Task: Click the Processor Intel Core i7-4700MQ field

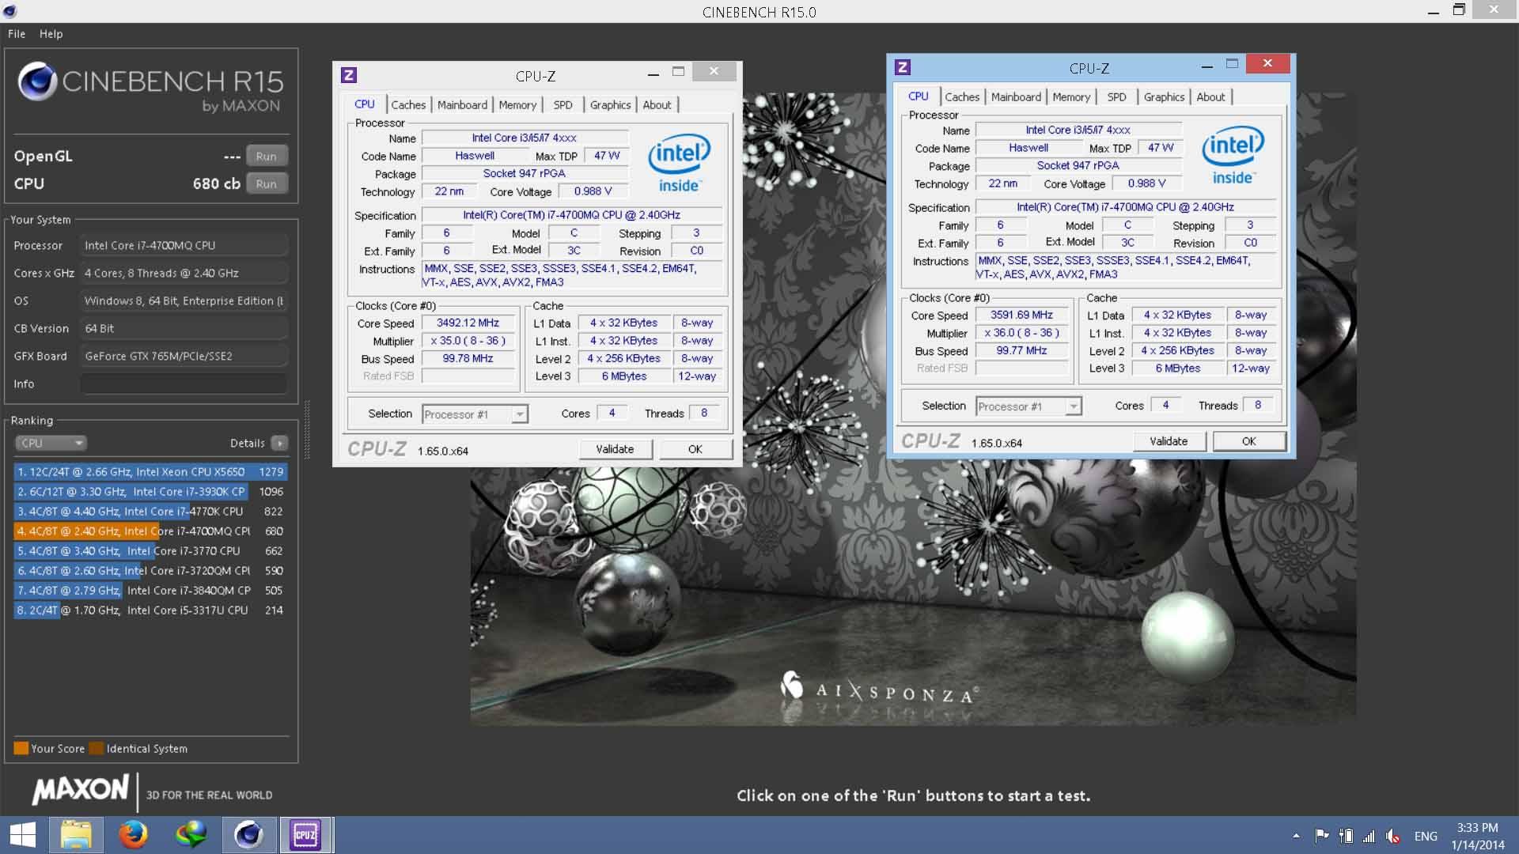Action: pos(184,245)
